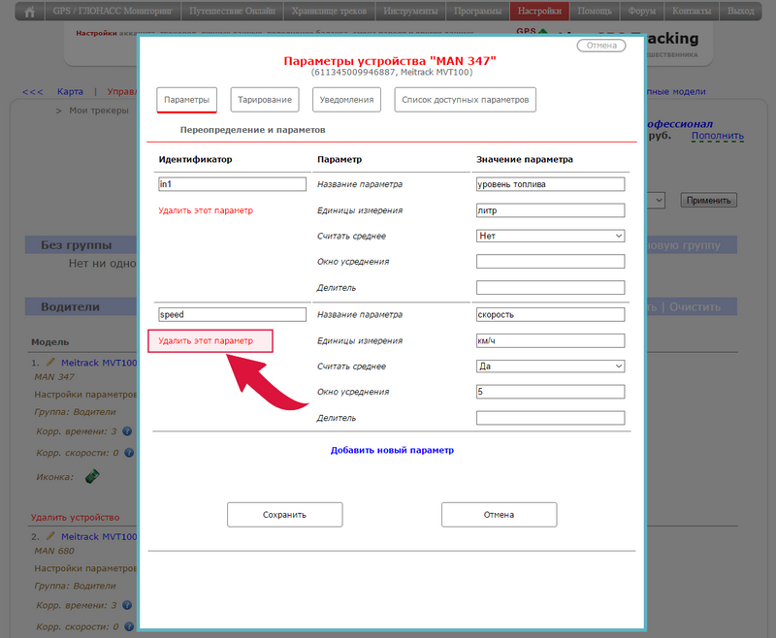Select Список доступных параметров tab
776x638 pixels.
[465, 100]
